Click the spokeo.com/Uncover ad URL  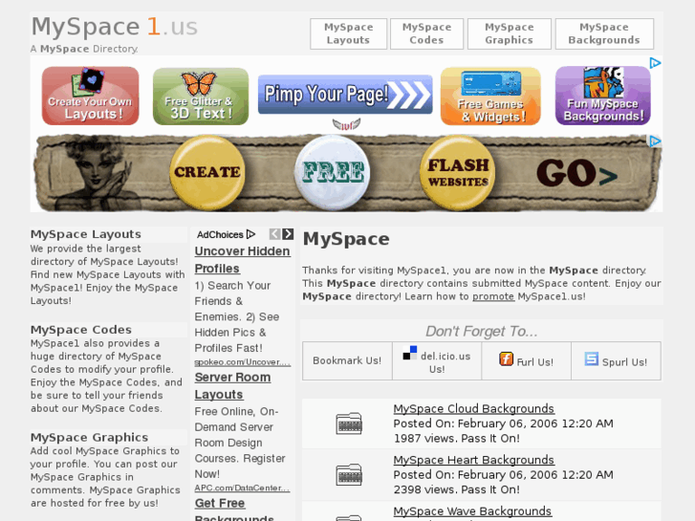click(243, 362)
